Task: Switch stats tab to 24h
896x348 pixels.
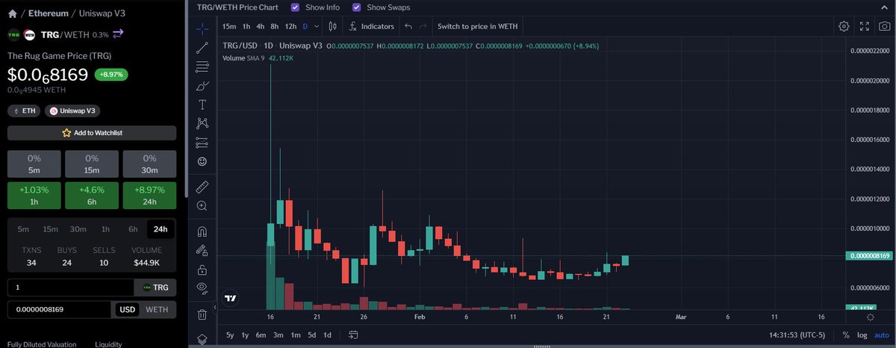Action: [160, 229]
